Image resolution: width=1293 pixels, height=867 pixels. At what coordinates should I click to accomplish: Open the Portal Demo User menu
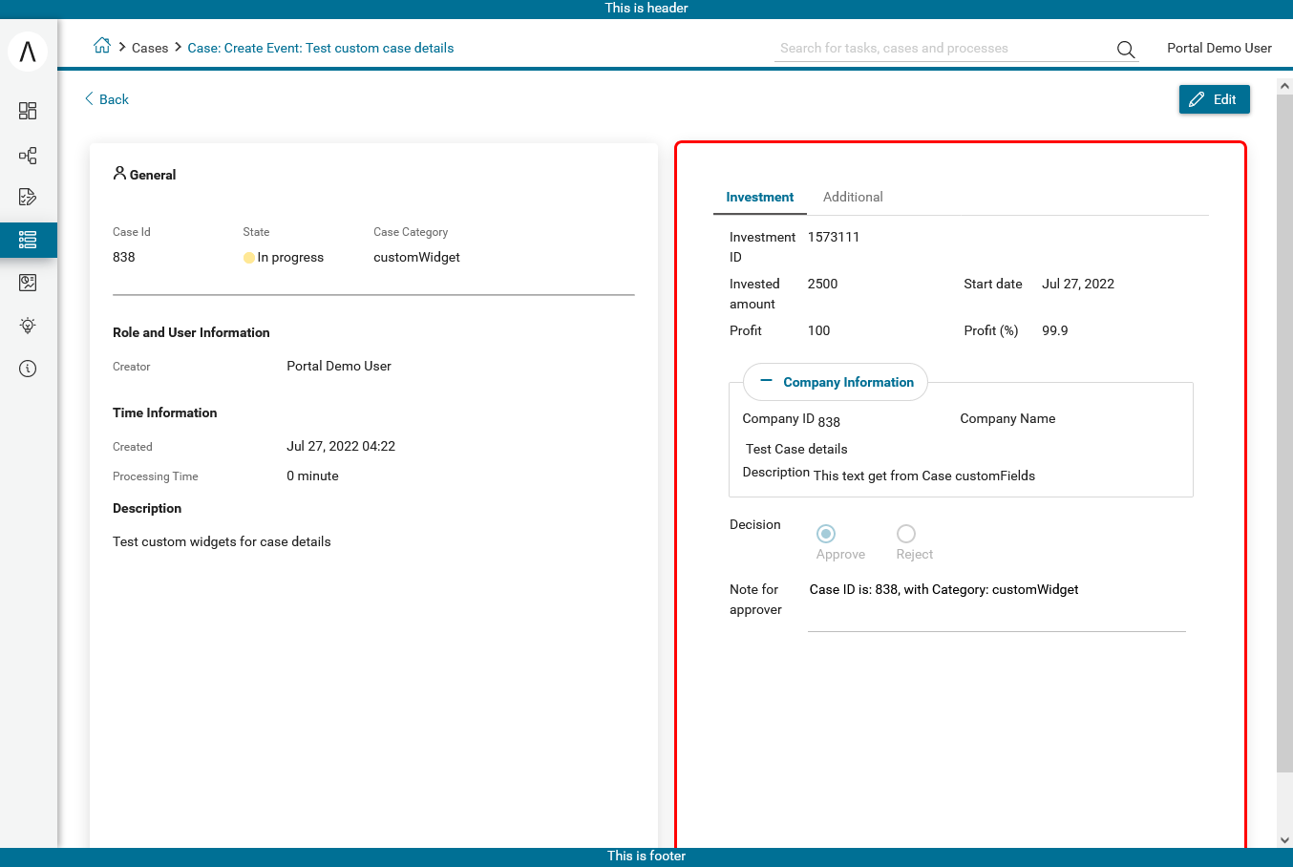[1219, 48]
